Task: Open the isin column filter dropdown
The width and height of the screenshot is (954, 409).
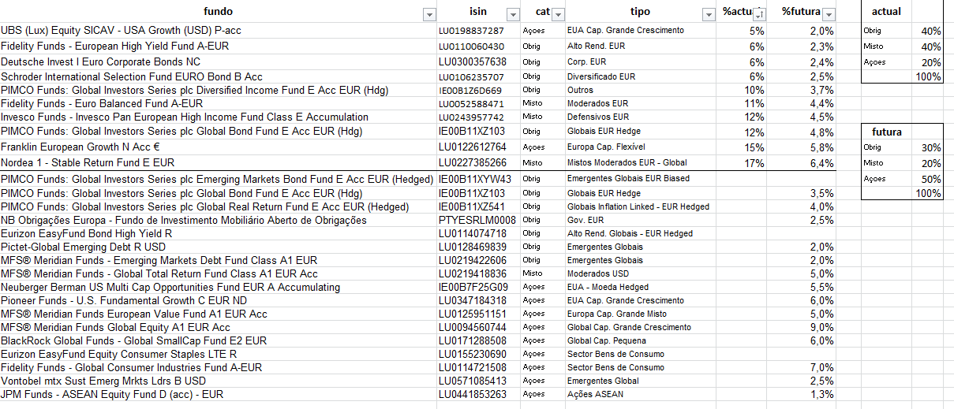Action: coord(513,14)
